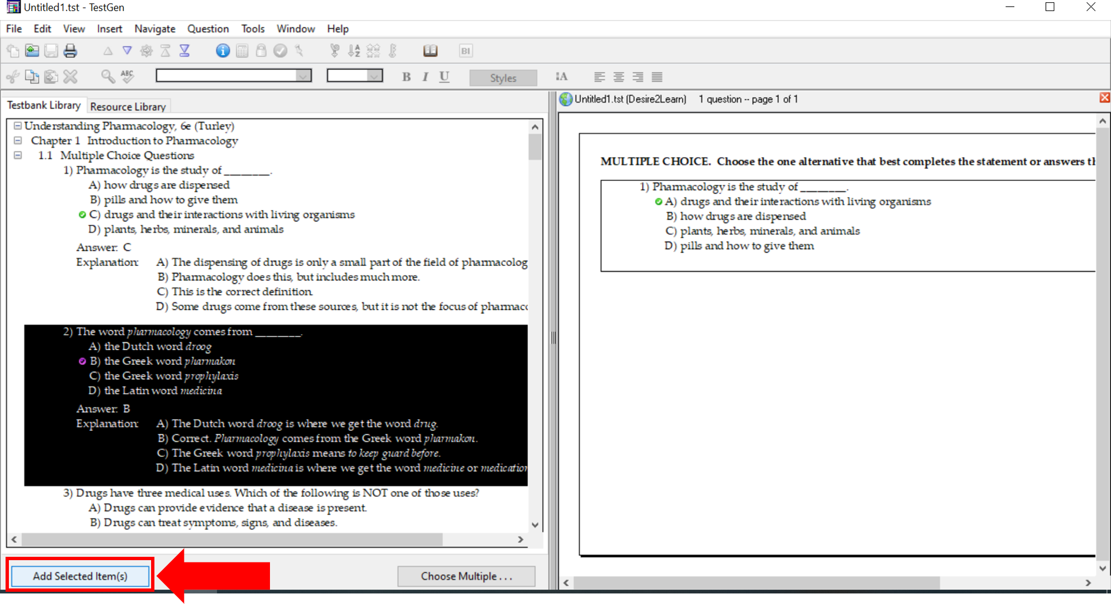Click the Open Test folder icon
1111x604 pixels.
pyautogui.click(x=32, y=51)
